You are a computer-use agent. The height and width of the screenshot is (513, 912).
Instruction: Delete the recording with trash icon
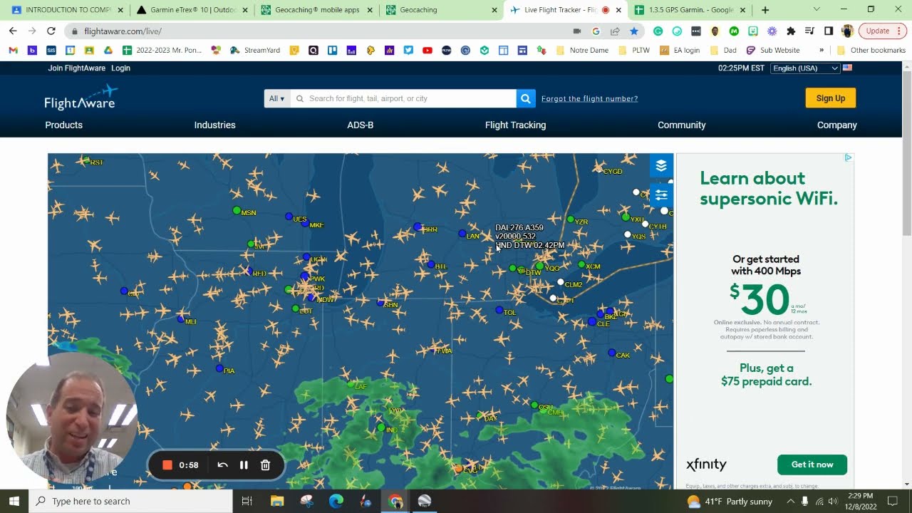pyautogui.click(x=265, y=465)
